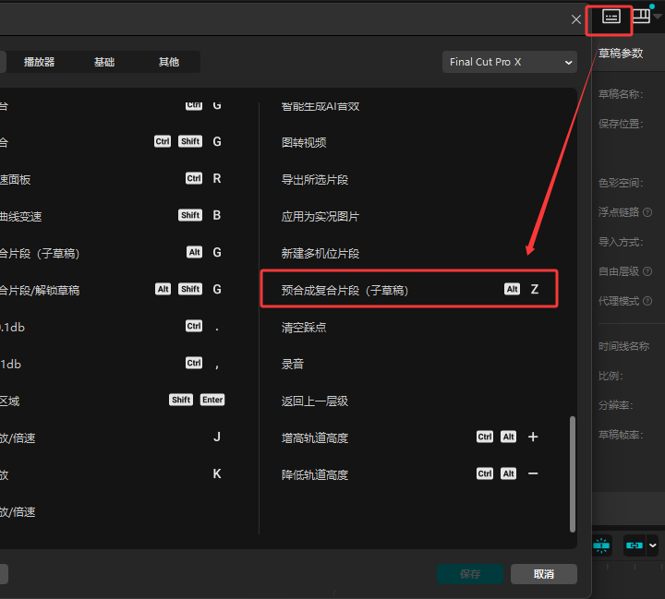Viewport: 665px width, 599px height.
Task: Click help icon beside 代理模式
Action: 647,302
